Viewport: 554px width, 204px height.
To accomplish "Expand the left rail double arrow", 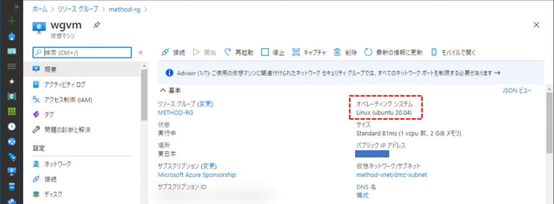I will click(16, 6).
